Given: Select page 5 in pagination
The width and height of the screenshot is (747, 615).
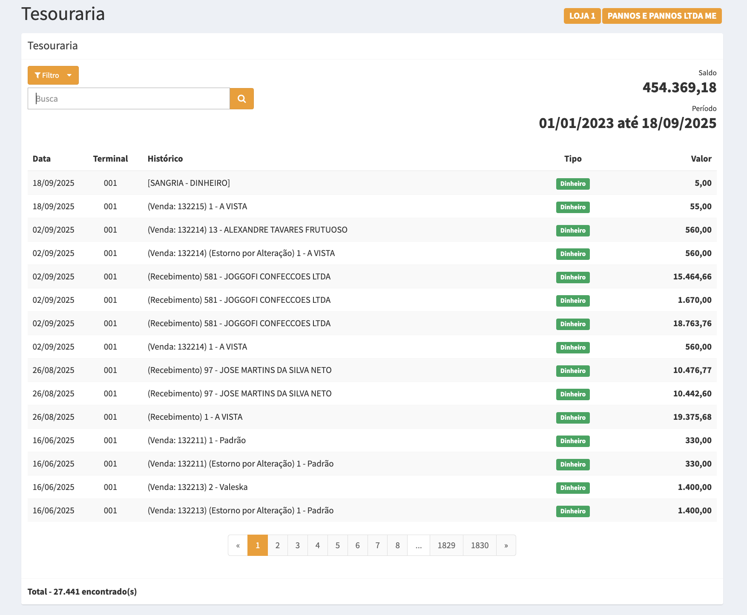Looking at the screenshot, I should point(338,545).
